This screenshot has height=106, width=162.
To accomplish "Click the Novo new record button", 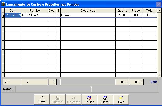I will tap(42, 99).
